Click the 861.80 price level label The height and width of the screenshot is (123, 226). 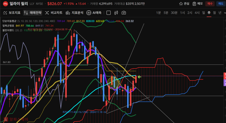coord(7,62)
